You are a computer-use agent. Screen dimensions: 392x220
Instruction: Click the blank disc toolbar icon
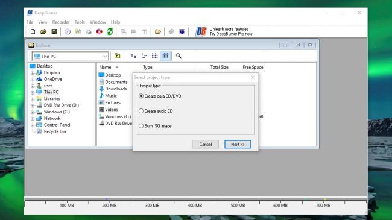point(68,31)
